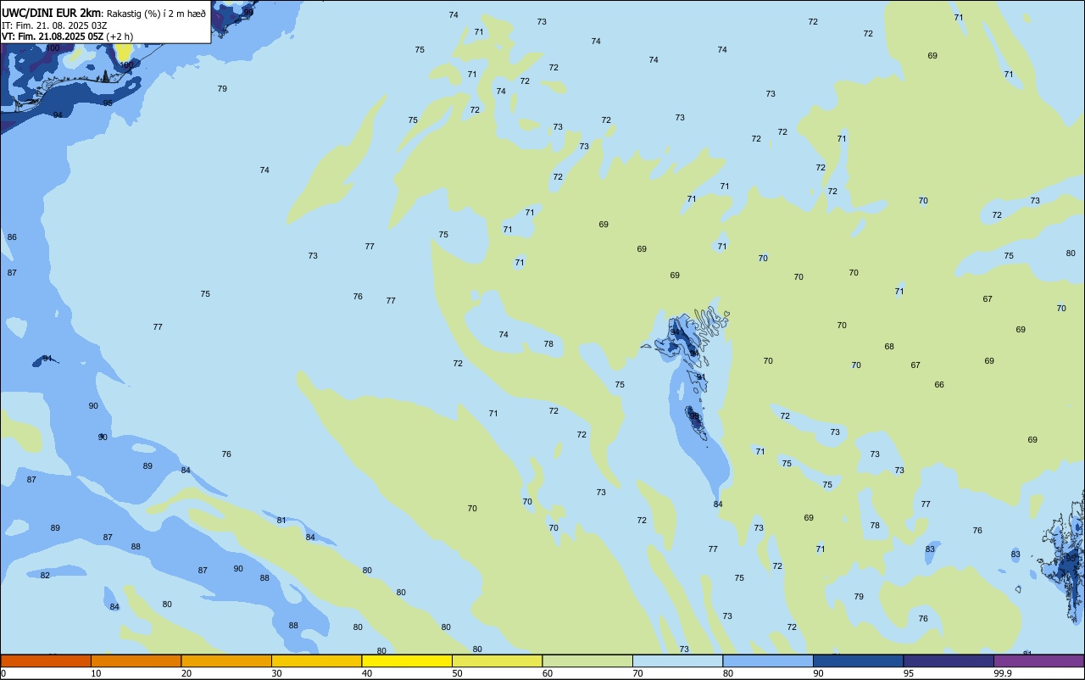Click the '95' legend tick label
The width and height of the screenshot is (1085, 680).
[909, 673]
